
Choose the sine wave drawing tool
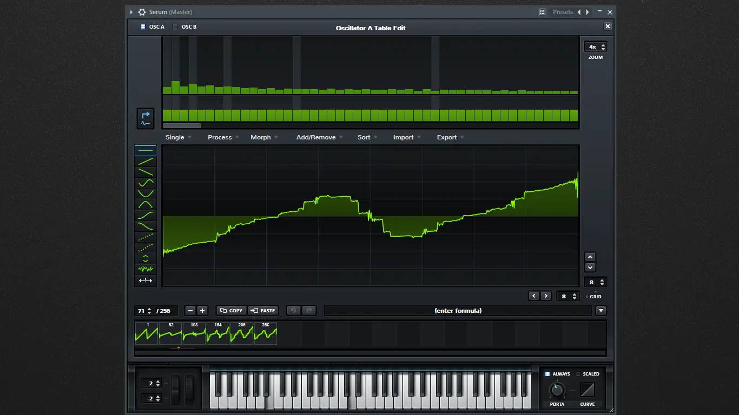145,183
